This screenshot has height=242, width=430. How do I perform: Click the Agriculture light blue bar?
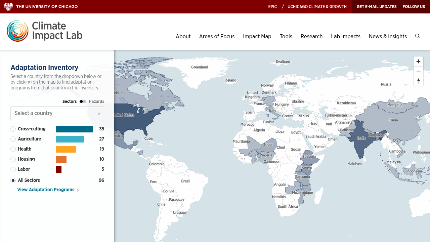tap(70, 139)
